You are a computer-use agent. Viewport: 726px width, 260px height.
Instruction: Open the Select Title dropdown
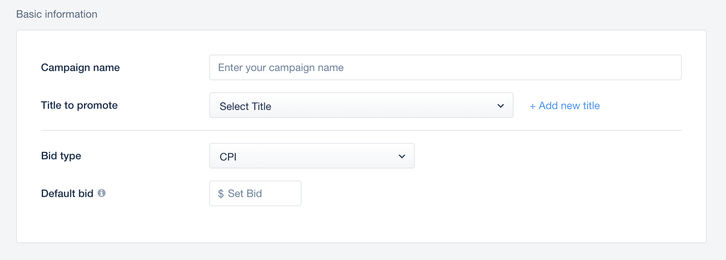[x=361, y=105]
